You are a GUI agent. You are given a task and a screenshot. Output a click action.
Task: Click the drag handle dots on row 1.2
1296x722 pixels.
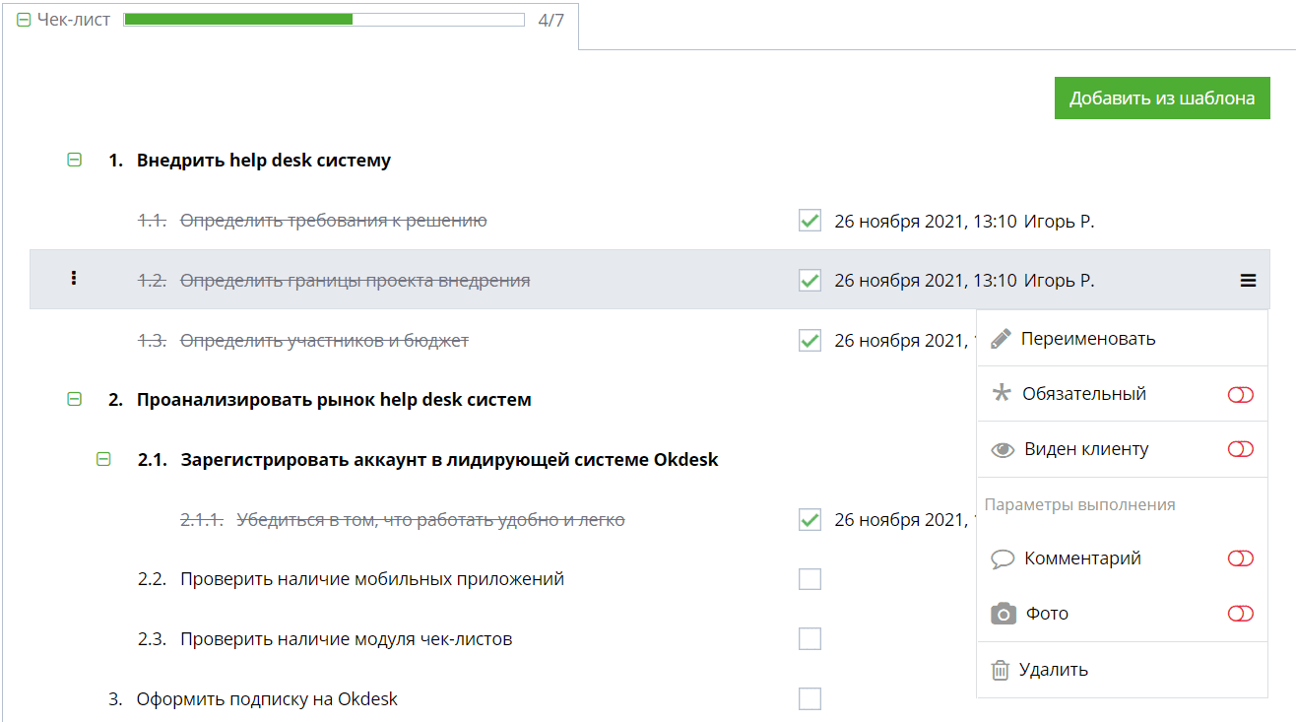(74, 279)
